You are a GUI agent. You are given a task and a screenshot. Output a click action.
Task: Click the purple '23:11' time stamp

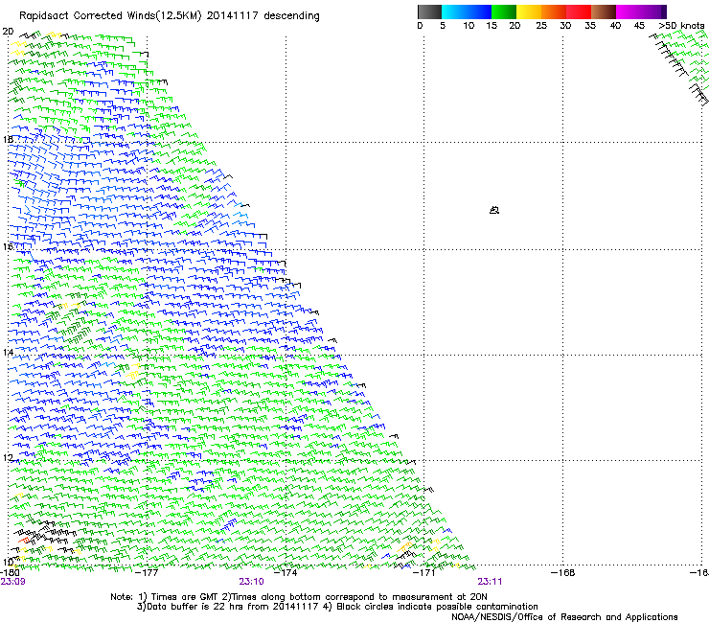point(490,582)
